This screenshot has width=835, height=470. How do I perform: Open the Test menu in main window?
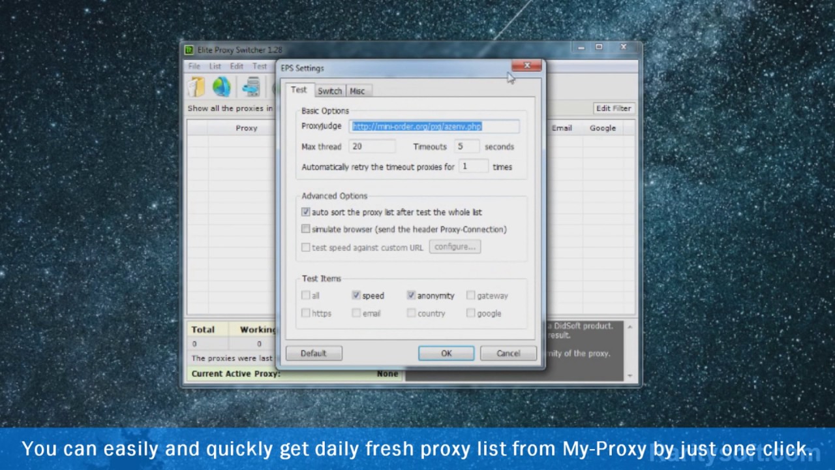[260, 67]
